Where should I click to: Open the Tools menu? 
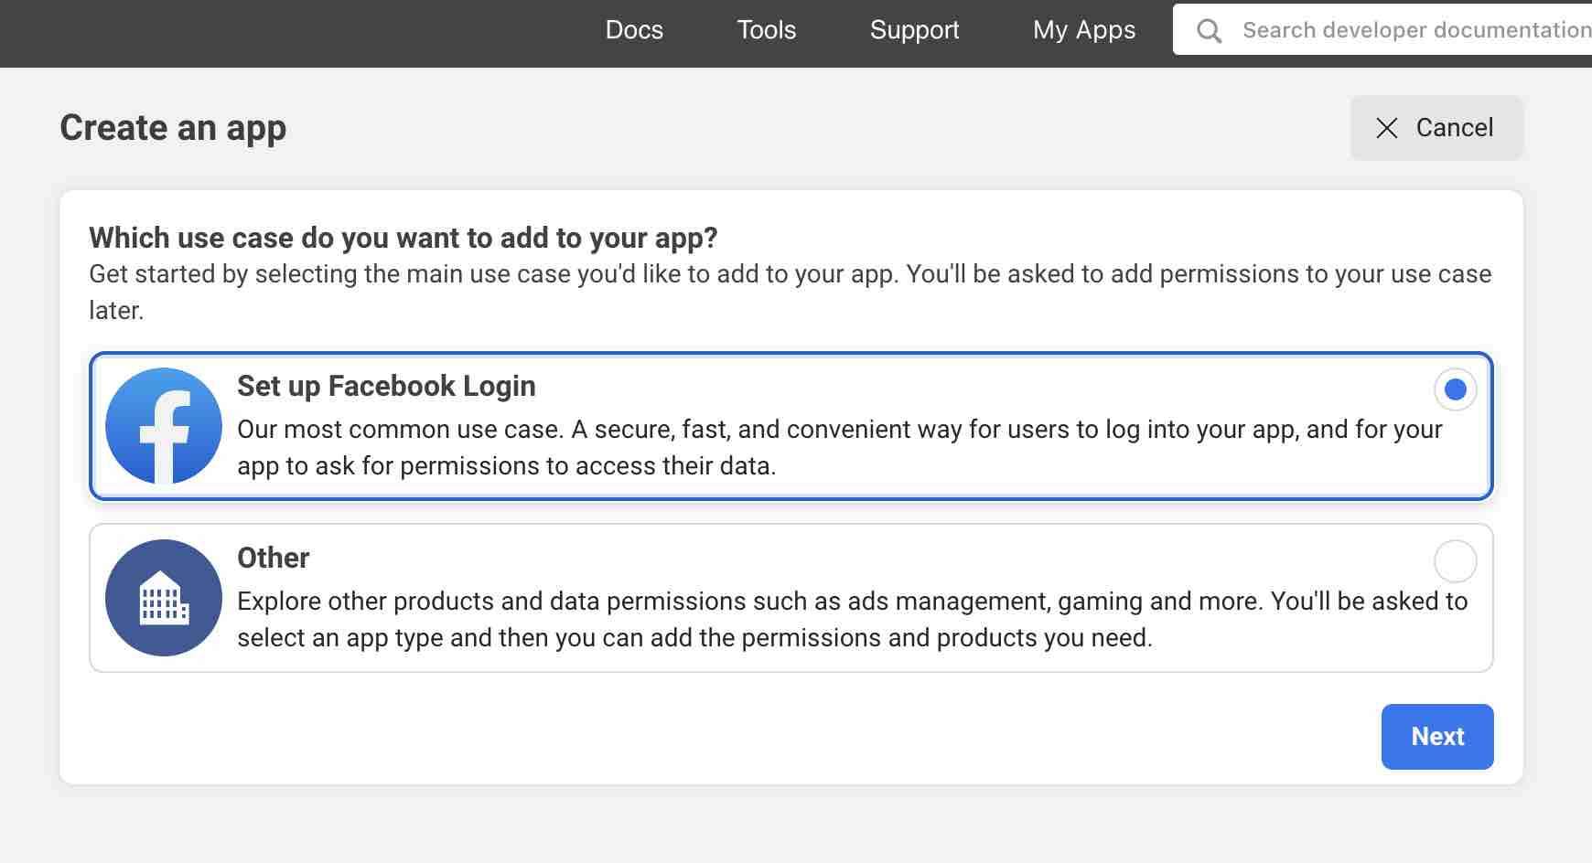(x=767, y=30)
